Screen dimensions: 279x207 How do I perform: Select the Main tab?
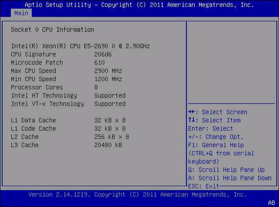[21, 13]
